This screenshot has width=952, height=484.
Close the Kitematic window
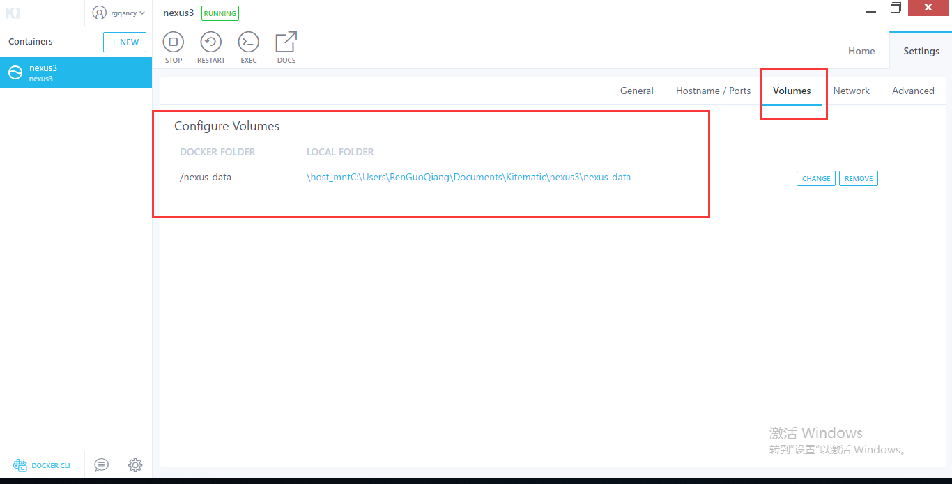pos(929,8)
